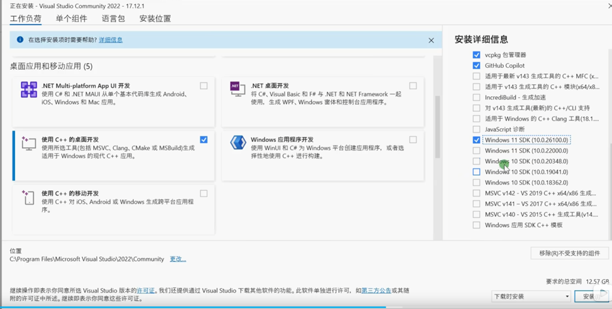
Task: Open the 第三方公告 link
Action: tap(376, 291)
